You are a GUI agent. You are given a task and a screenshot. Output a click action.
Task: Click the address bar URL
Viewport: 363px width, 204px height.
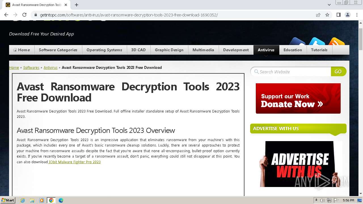(x=129, y=15)
